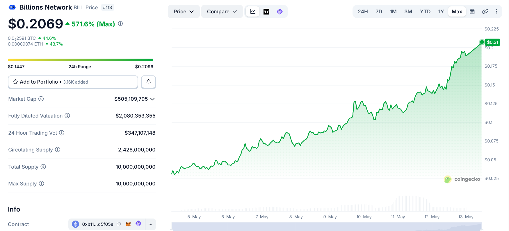This screenshot has height=231, width=509.
Task: Click the Info section heading
Action: (x=14, y=209)
